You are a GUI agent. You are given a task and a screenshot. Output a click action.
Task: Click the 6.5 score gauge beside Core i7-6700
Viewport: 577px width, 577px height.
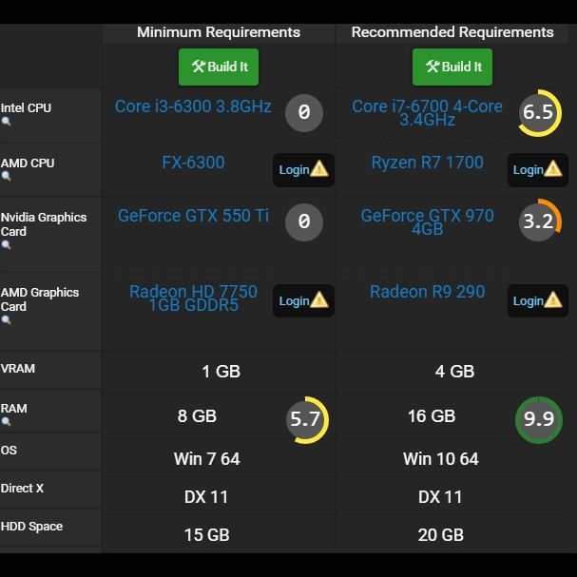pyautogui.click(x=539, y=112)
